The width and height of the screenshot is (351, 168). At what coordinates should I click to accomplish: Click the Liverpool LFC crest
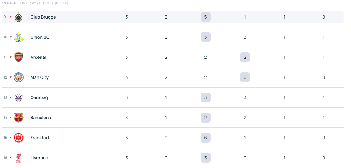19,158
